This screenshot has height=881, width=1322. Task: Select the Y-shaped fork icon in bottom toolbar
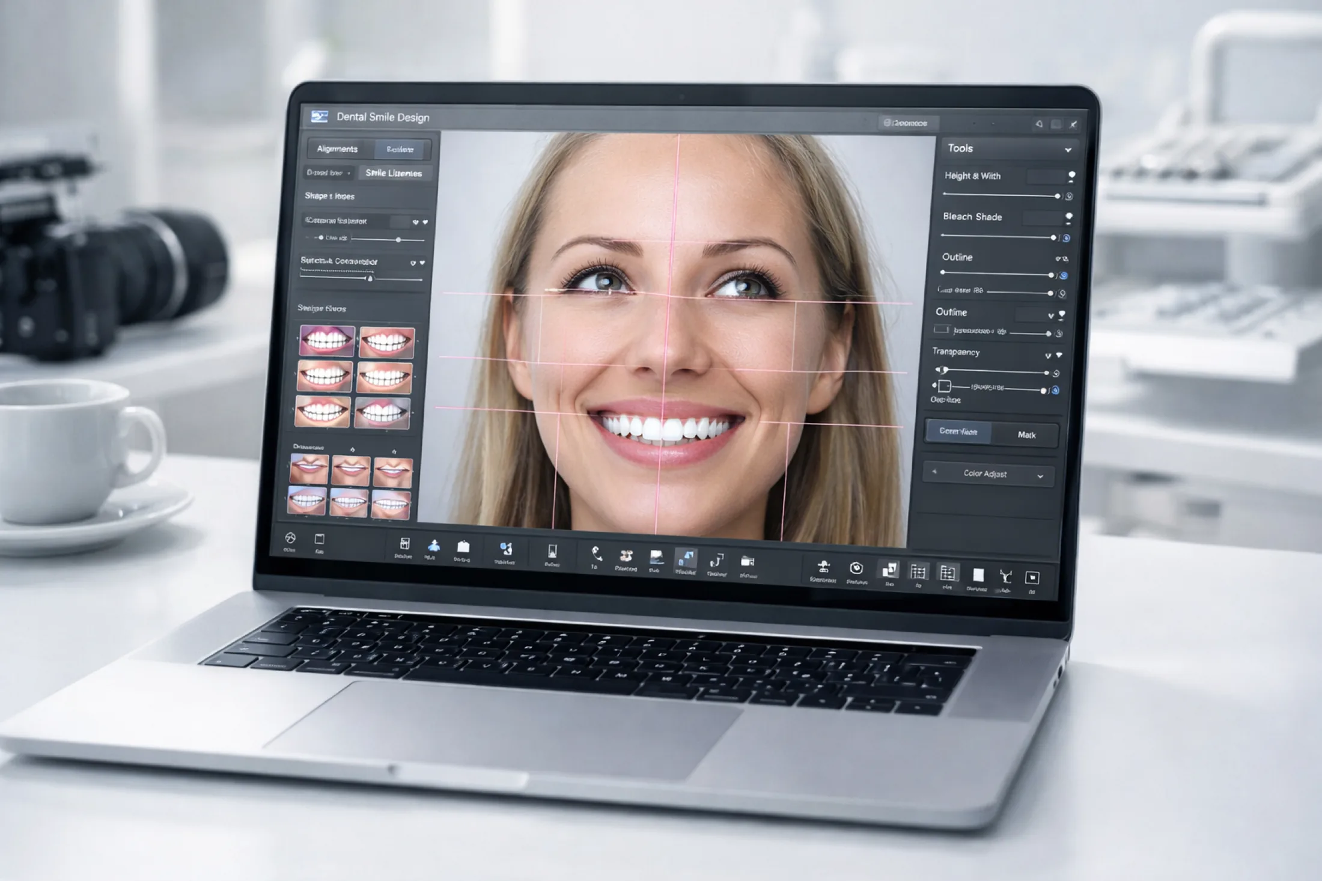pos(1005,577)
